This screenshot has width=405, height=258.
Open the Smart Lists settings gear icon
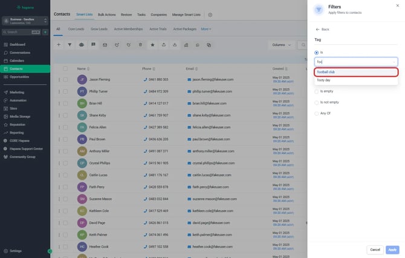(210, 14)
